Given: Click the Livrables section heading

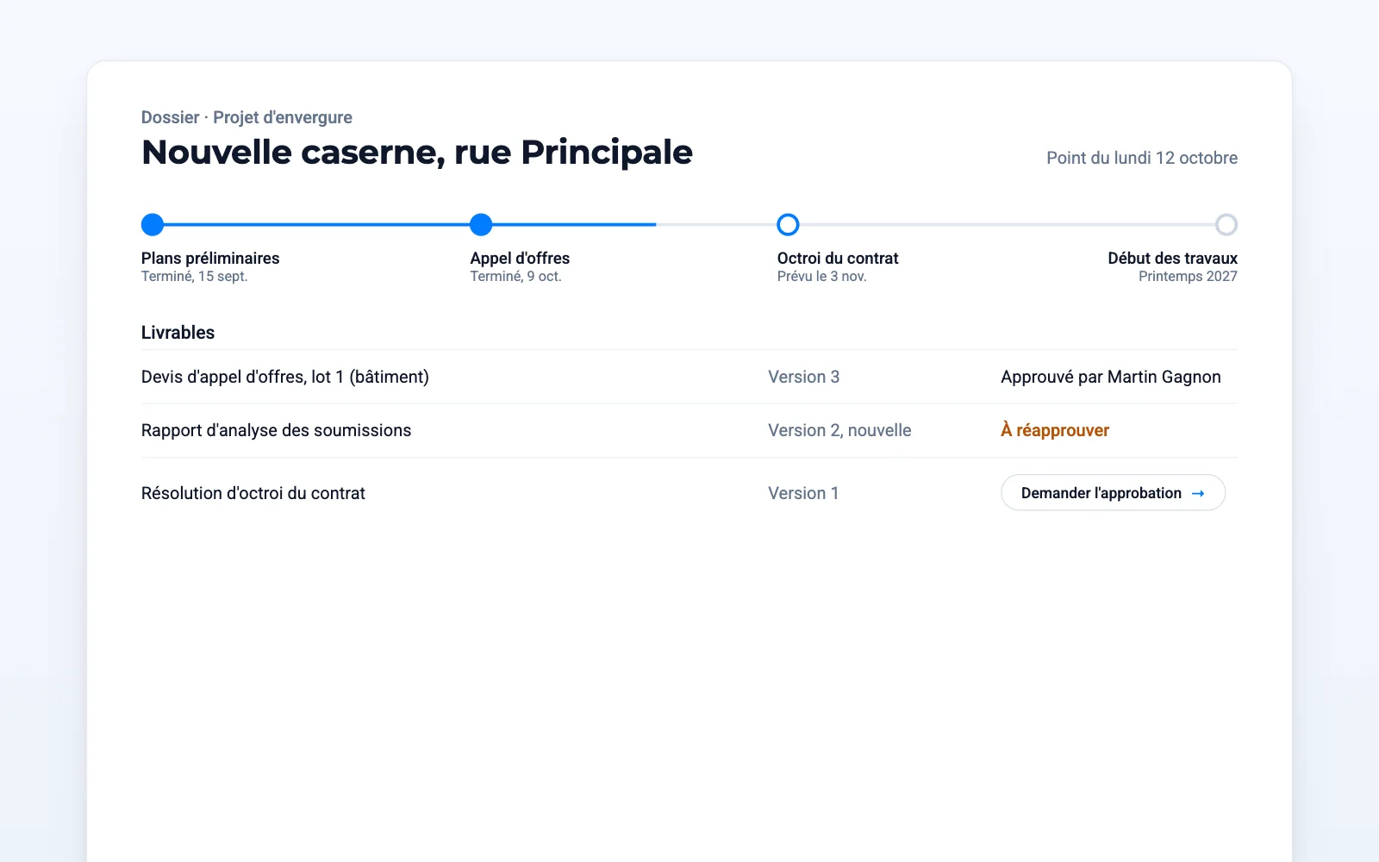Looking at the screenshot, I should click(178, 333).
